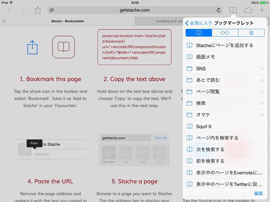Select the Reading List glasses segment
Screen dimensions: 270x202
pos(225,33)
